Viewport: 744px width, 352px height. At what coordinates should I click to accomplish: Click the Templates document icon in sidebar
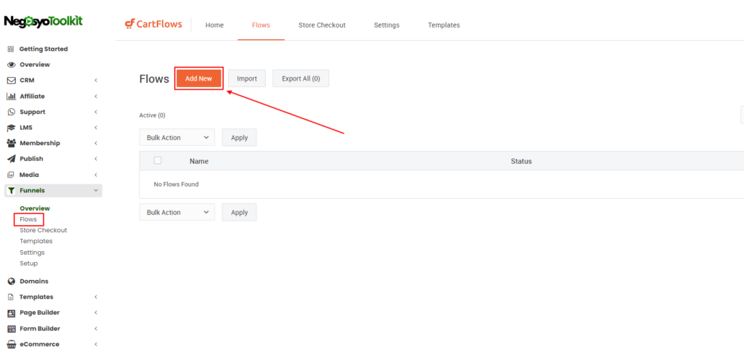click(x=11, y=297)
